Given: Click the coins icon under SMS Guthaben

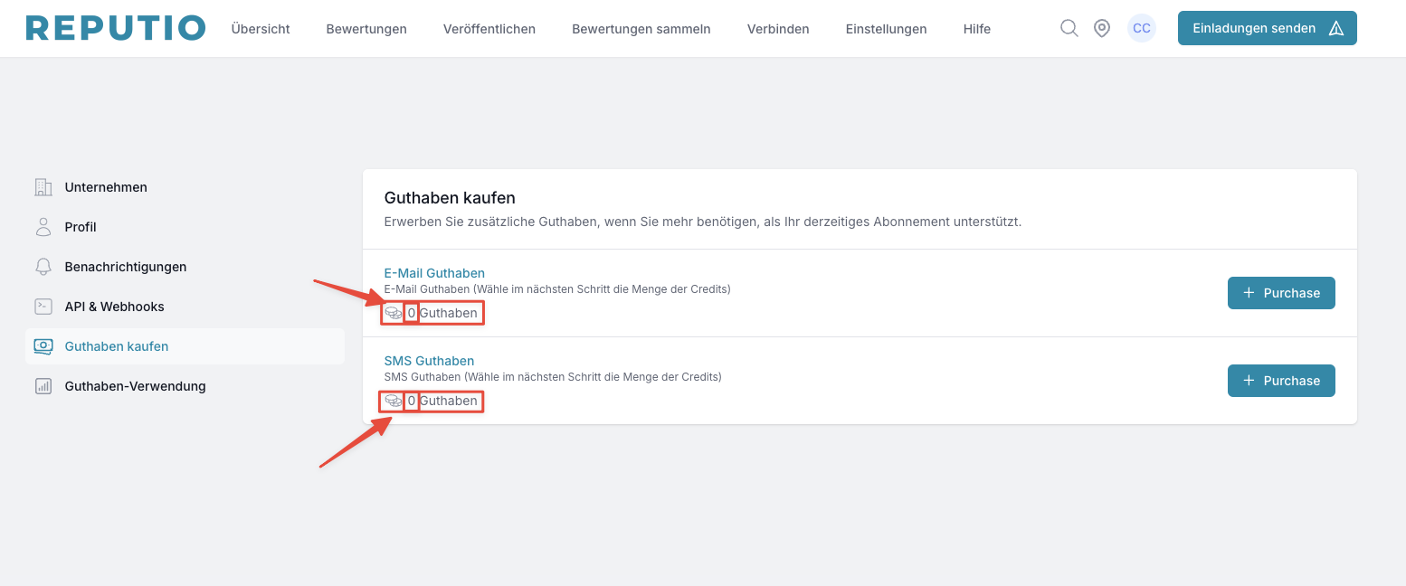Looking at the screenshot, I should pos(394,401).
